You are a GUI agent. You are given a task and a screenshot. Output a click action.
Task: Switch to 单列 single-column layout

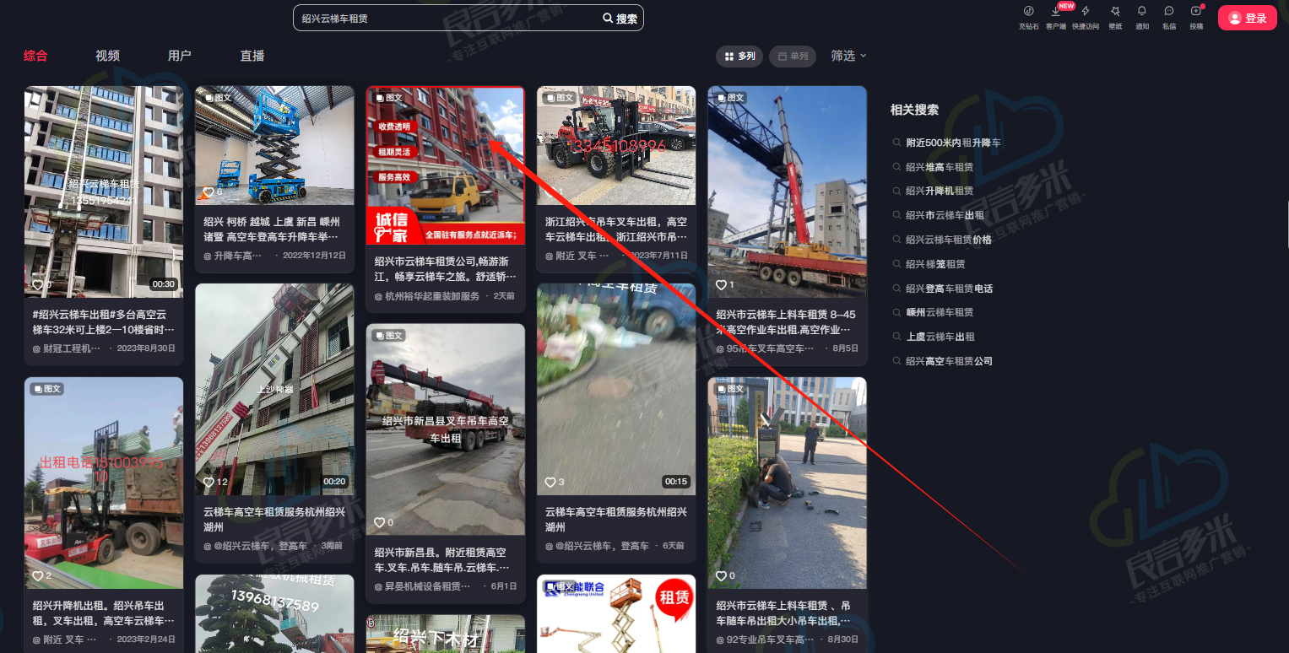click(792, 57)
